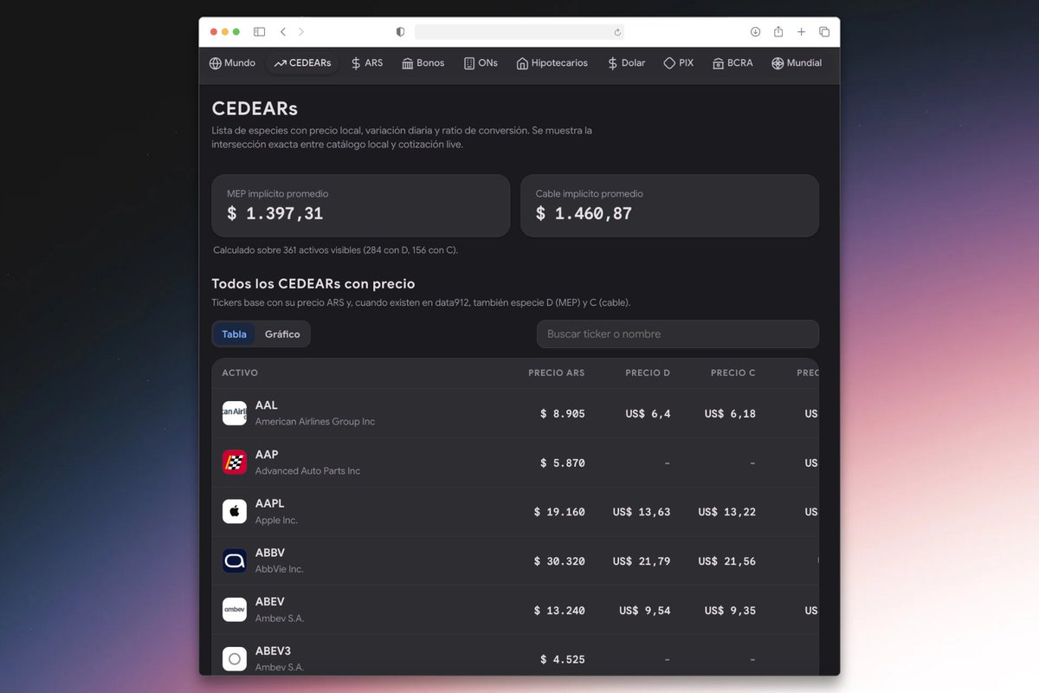Open a new tab with plus icon
The width and height of the screenshot is (1039, 693).
coord(802,32)
